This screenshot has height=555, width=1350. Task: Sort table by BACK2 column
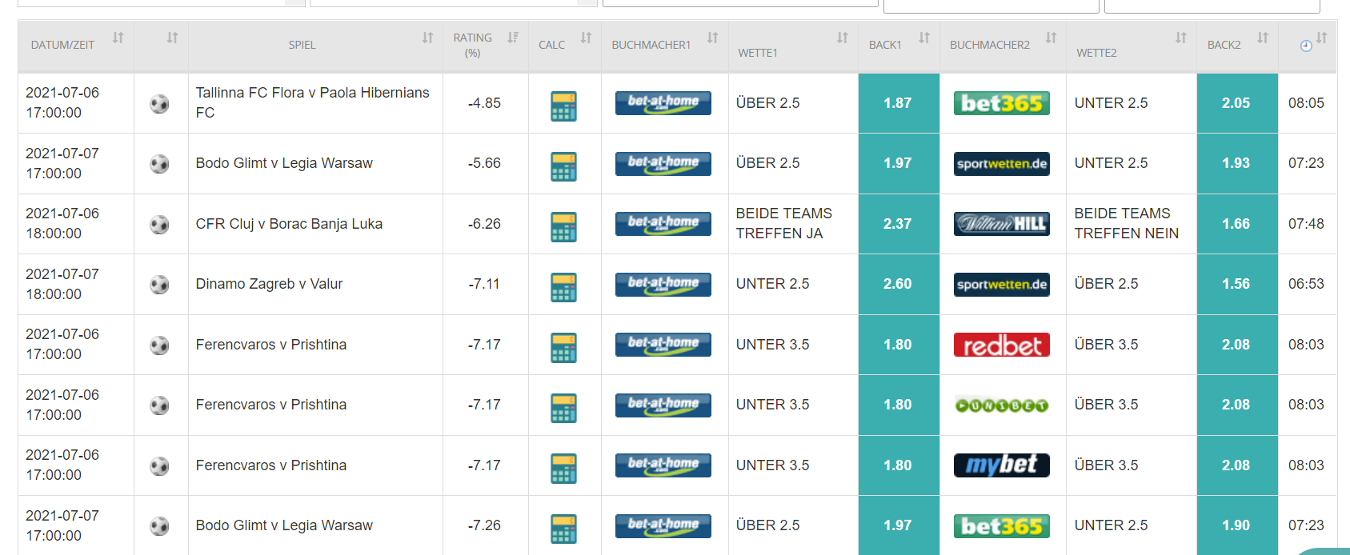[x=1262, y=38]
